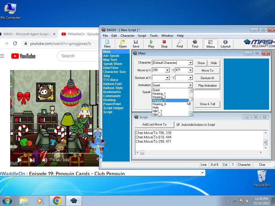This screenshot has width=275, height=206.
Task: Click the MASH Bellcraft logo
Action: coord(259,43)
